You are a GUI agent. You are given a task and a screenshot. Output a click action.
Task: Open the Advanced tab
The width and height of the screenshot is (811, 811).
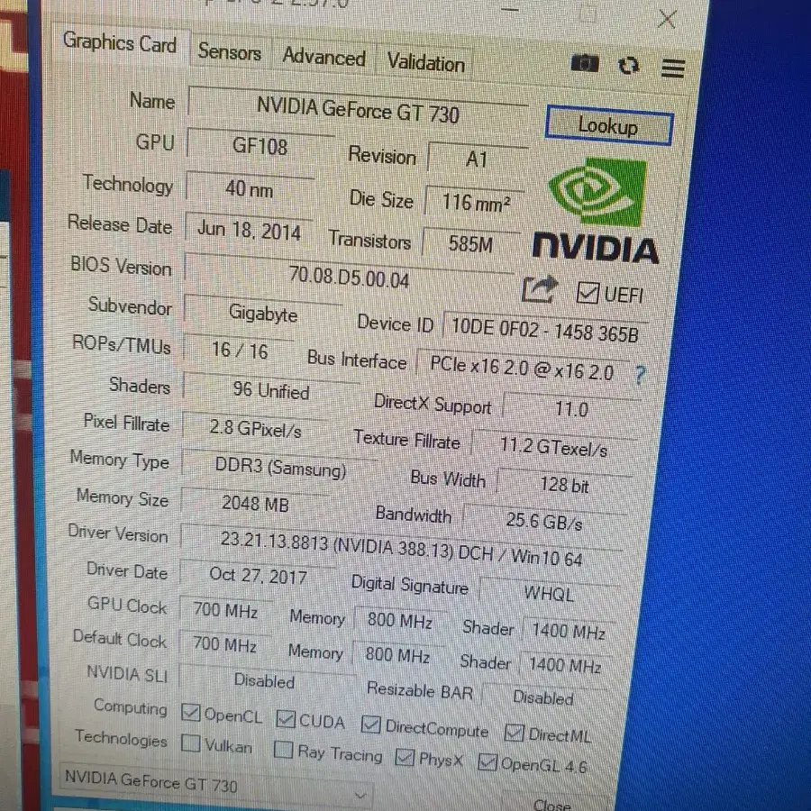pos(324,57)
